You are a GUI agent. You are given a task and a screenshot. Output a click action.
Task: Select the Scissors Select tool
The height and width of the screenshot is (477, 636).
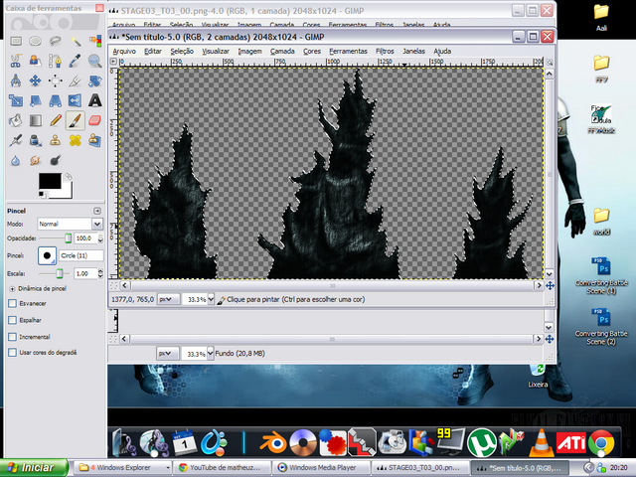coord(16,61)
